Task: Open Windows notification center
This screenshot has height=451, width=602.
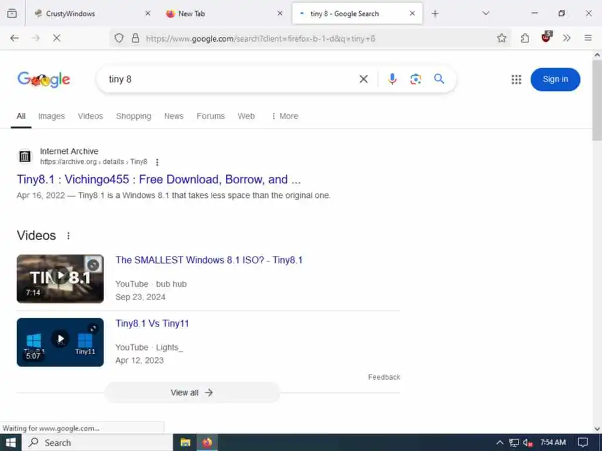Action: pos(583,443)
